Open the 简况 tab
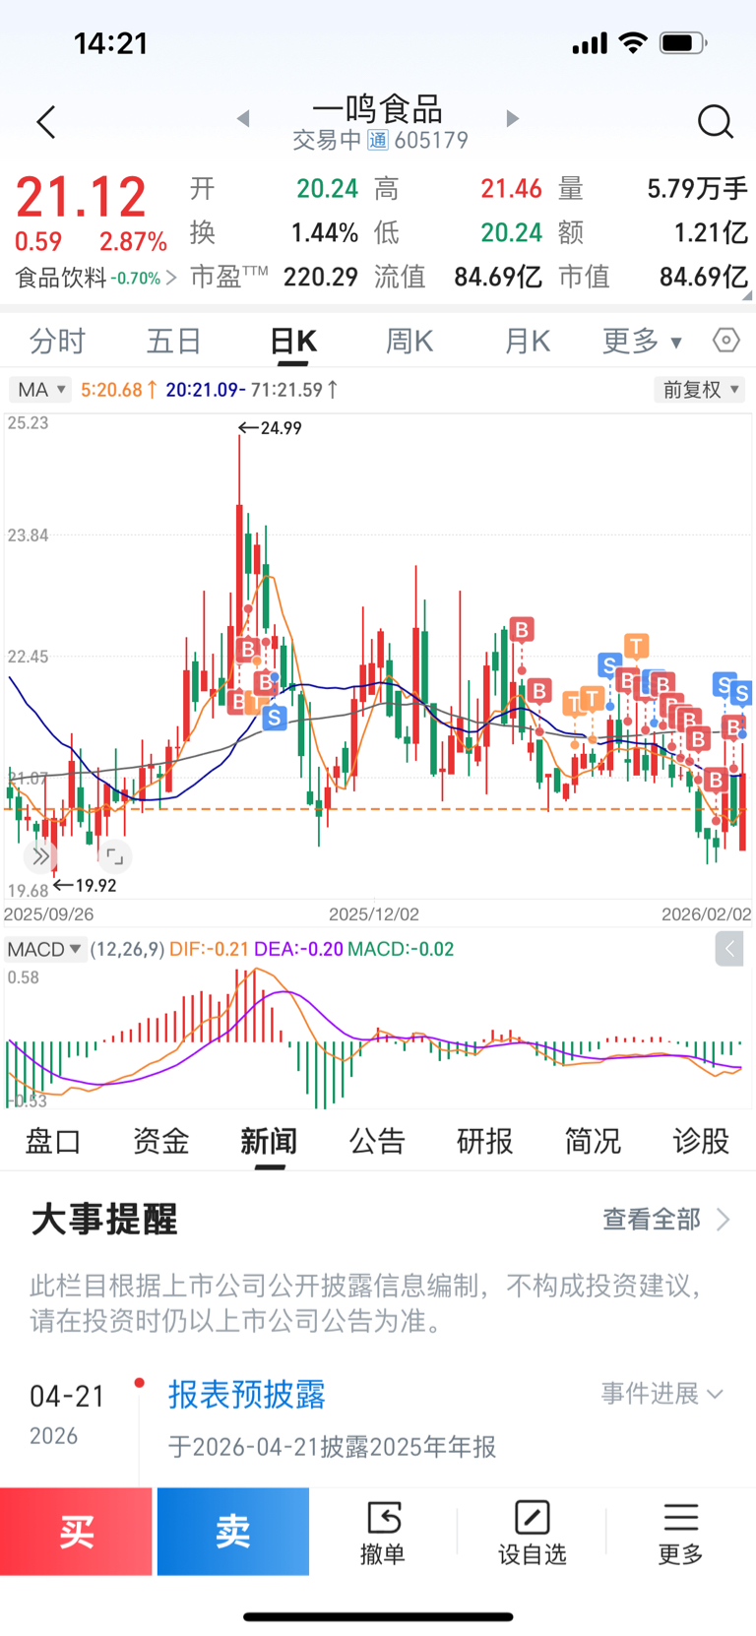Screen dimensions: 756x1636 [x=593, y=1141]
